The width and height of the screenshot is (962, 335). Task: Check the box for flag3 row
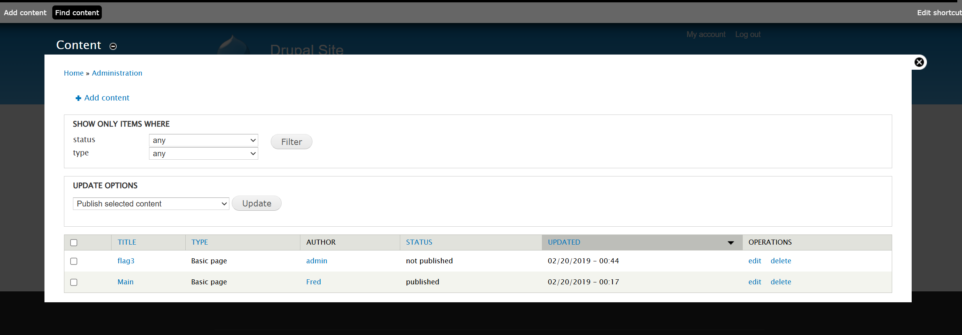click(74, 261)
